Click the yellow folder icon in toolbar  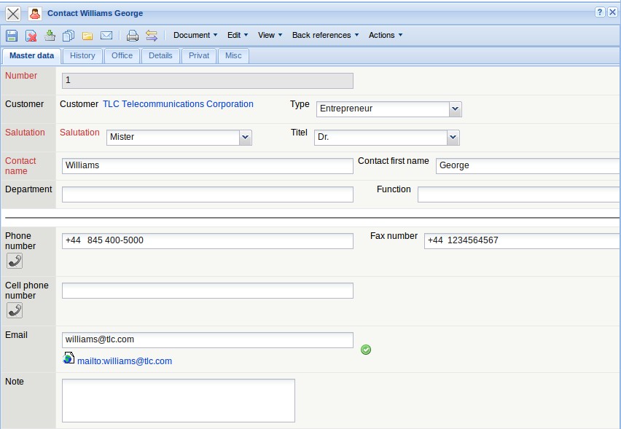tap(87, 35)
